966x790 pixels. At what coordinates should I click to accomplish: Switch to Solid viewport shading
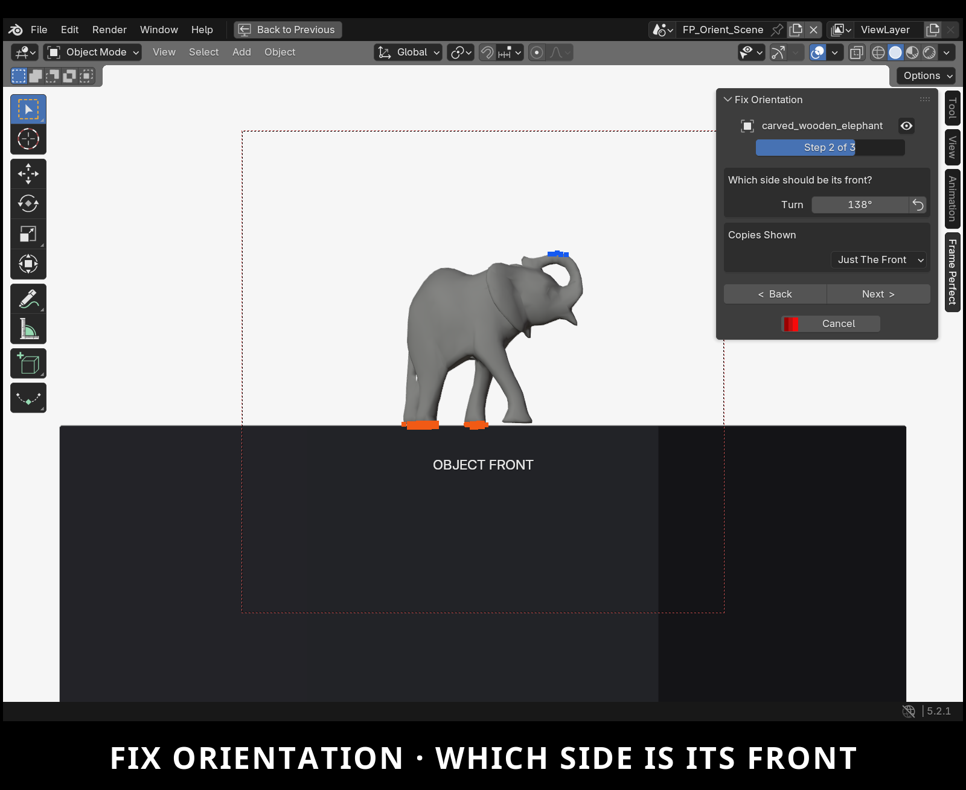(895, 53)
